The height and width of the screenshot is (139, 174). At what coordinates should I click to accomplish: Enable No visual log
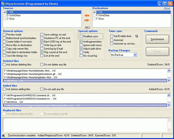(x=81, y=56)
